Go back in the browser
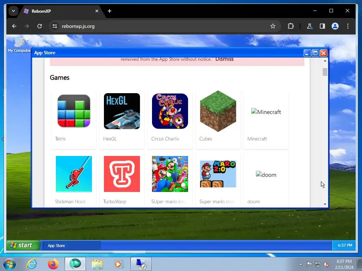Screen dimensions: 362x271 click(x=14, y=26)
